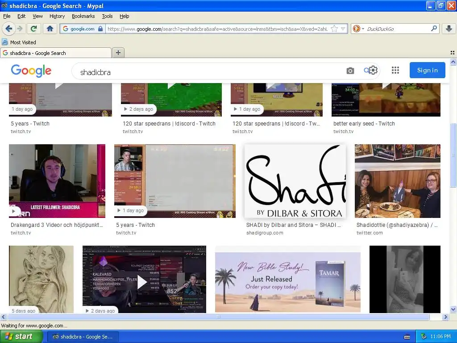
Task: Open the Most Visited bookmarks folder
Action: [x=19, y=42]
